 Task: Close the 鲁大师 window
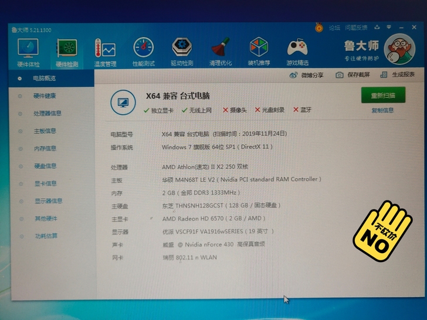[414, 27]
